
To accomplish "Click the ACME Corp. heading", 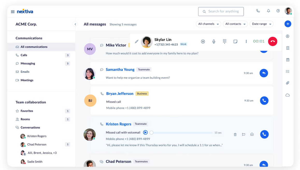I will (26, 24).
